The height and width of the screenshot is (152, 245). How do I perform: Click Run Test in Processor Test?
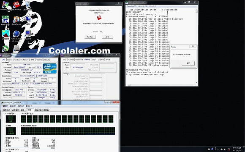(90, 37)
